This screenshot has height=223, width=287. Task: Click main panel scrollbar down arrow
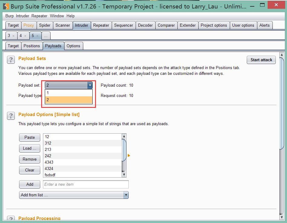282,217
